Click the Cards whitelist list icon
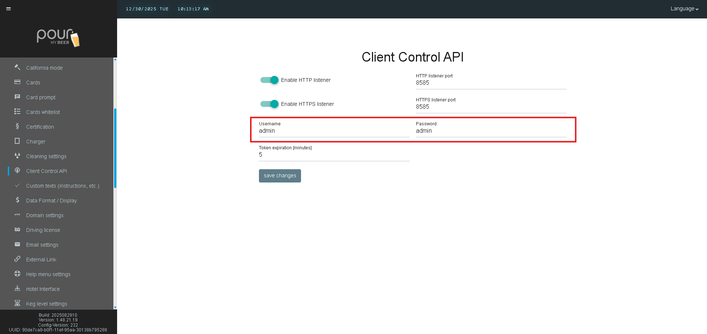 (x=17, y=112)
